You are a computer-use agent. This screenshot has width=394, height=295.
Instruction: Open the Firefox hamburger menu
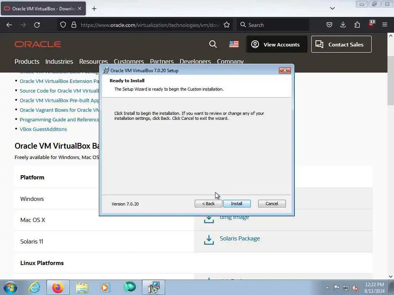click(x=385, y=25)
